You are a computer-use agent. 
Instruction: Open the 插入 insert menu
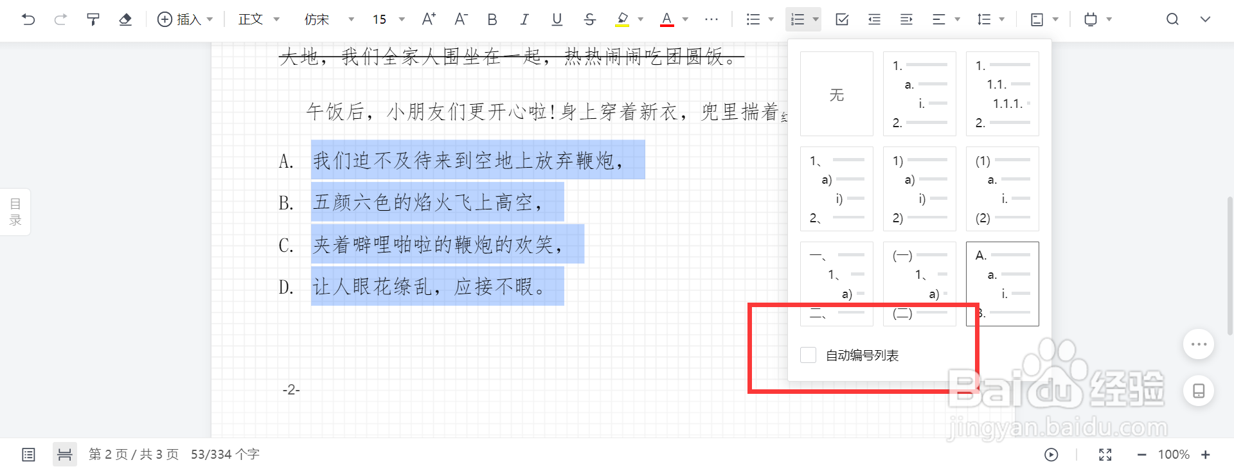pyautogui.click(x=185, y=19)
